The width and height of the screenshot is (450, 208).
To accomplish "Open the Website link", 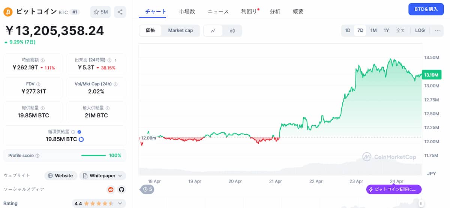I will (61, 175).
